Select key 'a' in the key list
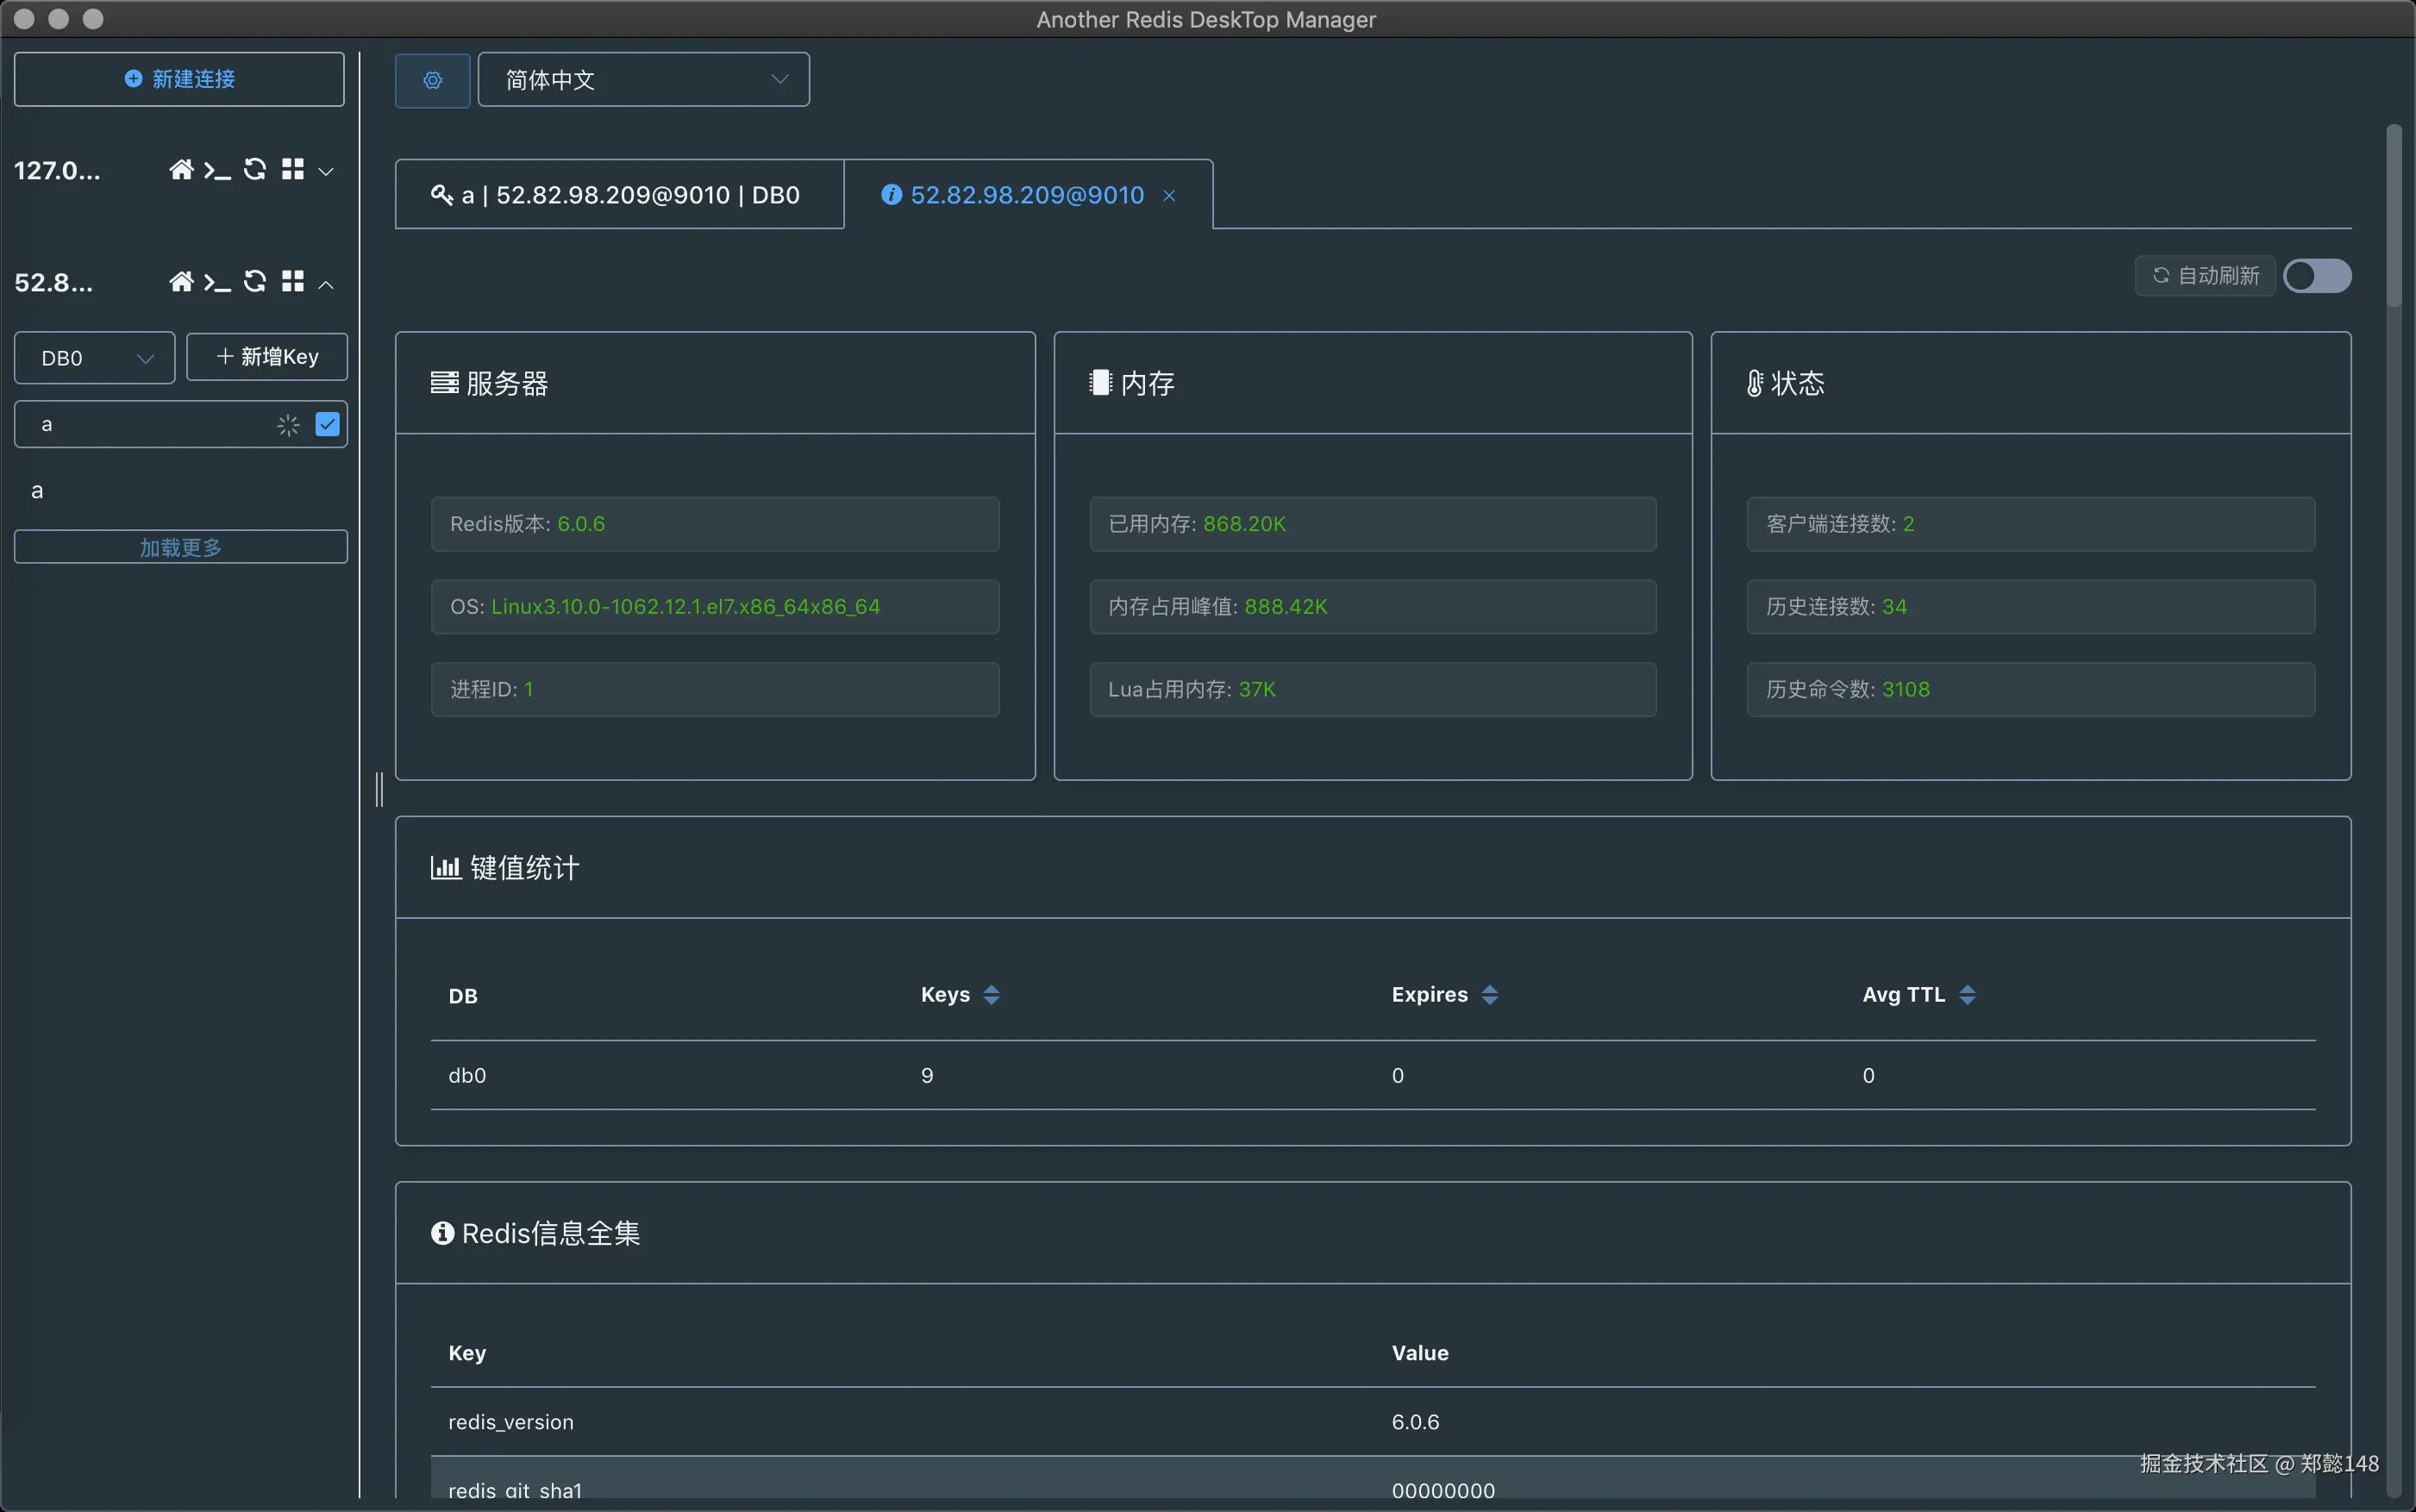This screenshot has height=1512, width=2416. point(37,491)
